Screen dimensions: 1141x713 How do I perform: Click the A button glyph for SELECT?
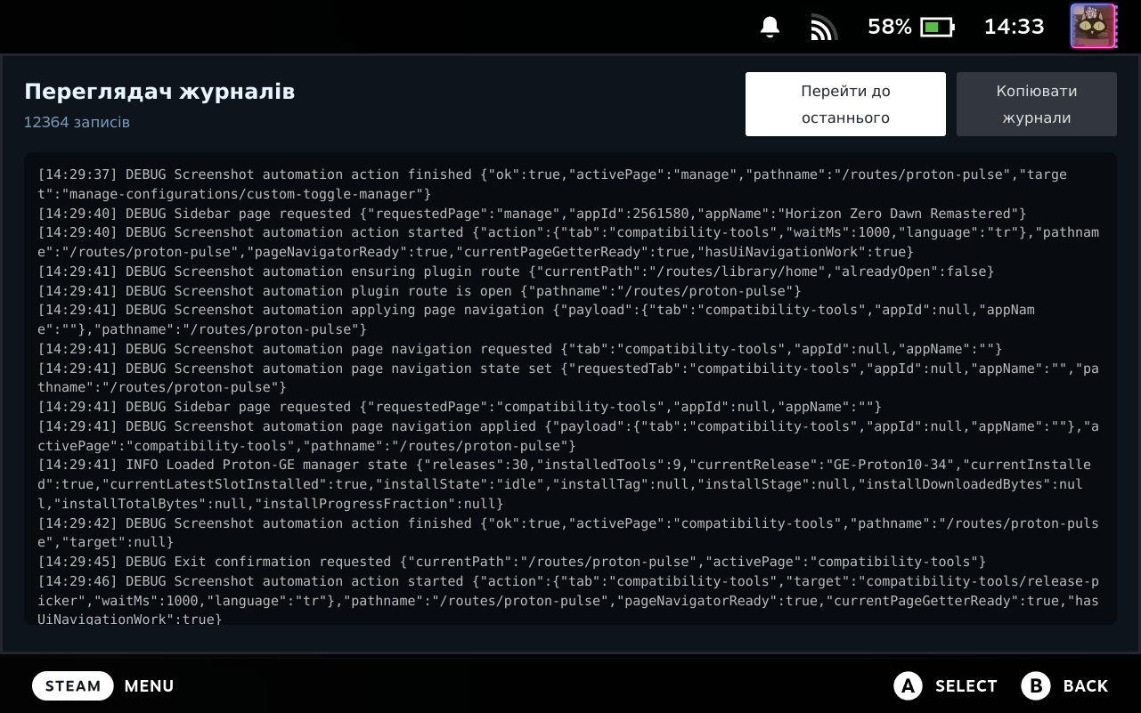click(908, 685)
